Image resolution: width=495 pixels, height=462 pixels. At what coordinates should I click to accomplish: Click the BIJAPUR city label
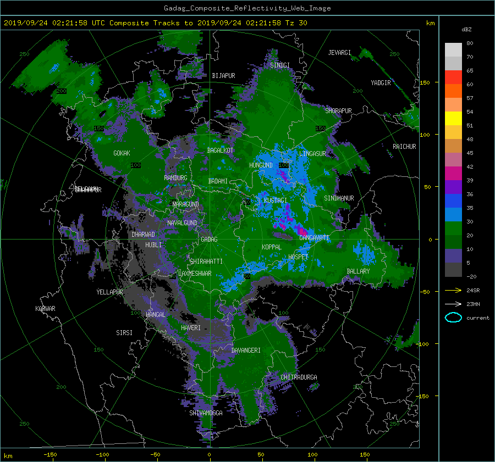pos(223,76)
